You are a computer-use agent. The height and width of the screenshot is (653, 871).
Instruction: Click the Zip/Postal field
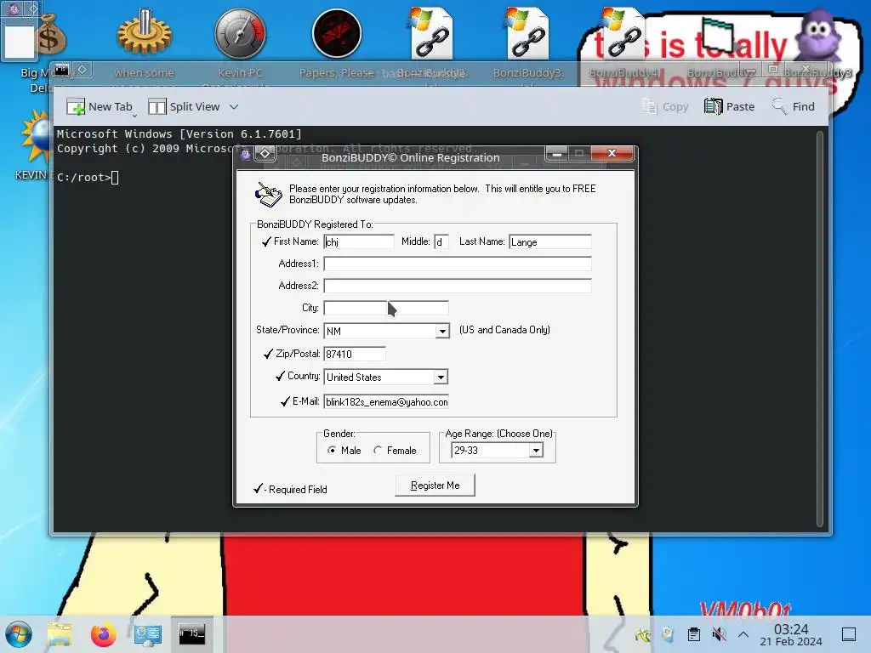pyautogui.click(x=355, y=354)
